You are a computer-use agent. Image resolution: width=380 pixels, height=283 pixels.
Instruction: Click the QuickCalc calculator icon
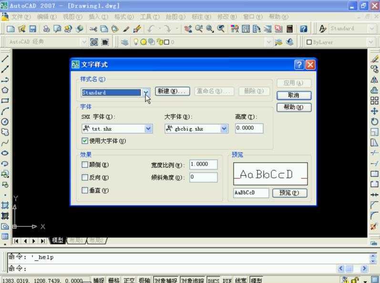(289, 29)
